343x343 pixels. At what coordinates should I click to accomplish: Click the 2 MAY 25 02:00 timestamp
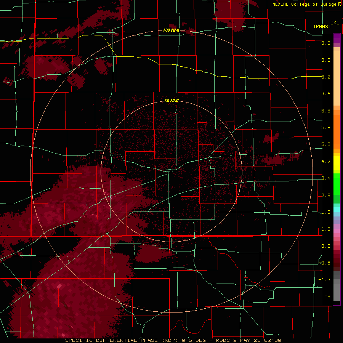click(x=257, y=340)
